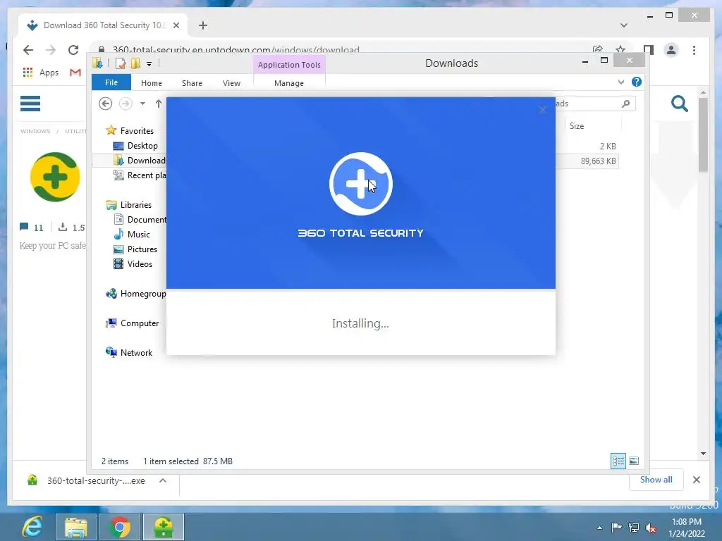This screenshot has height=541, width=722.
Task: Open Internet Explorer from the taskbar
Action: [x=32, y=527]
